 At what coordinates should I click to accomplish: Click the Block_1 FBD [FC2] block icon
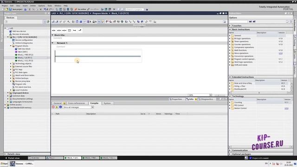coord(16,55)
